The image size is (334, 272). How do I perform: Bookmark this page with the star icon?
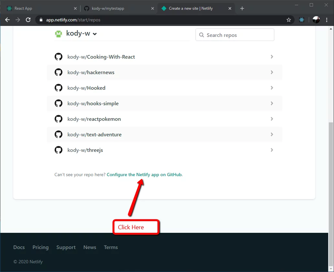pyautogui.click(x=289, y=20)
